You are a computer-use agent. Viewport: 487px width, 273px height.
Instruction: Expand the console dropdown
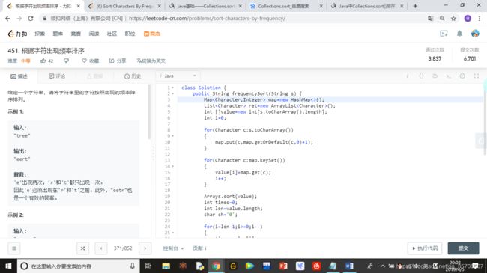[x=173, y=248]
